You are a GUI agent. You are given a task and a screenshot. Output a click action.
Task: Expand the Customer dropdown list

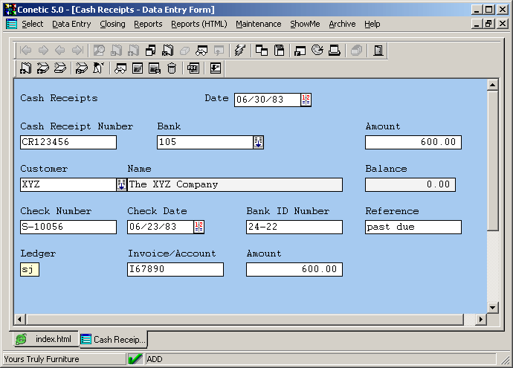121,184
